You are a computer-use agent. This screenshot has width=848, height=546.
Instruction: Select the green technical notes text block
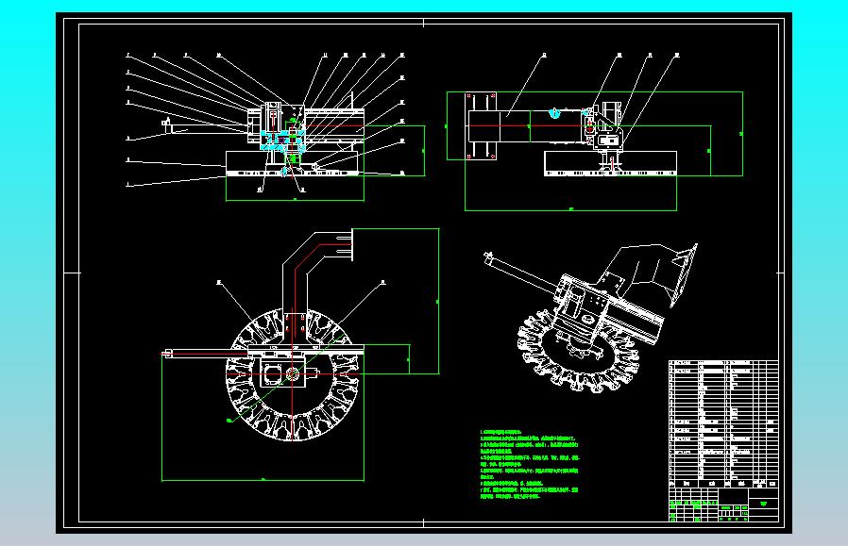530,465
